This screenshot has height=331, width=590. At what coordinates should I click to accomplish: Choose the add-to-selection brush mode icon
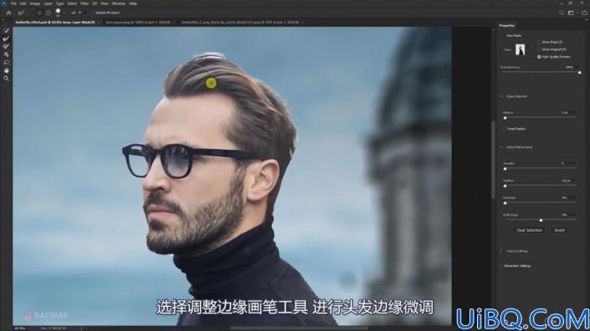click(39, 13)
